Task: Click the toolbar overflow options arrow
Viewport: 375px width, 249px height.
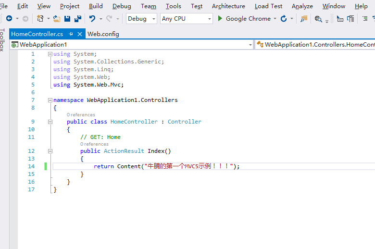Action: coord(327,22)
